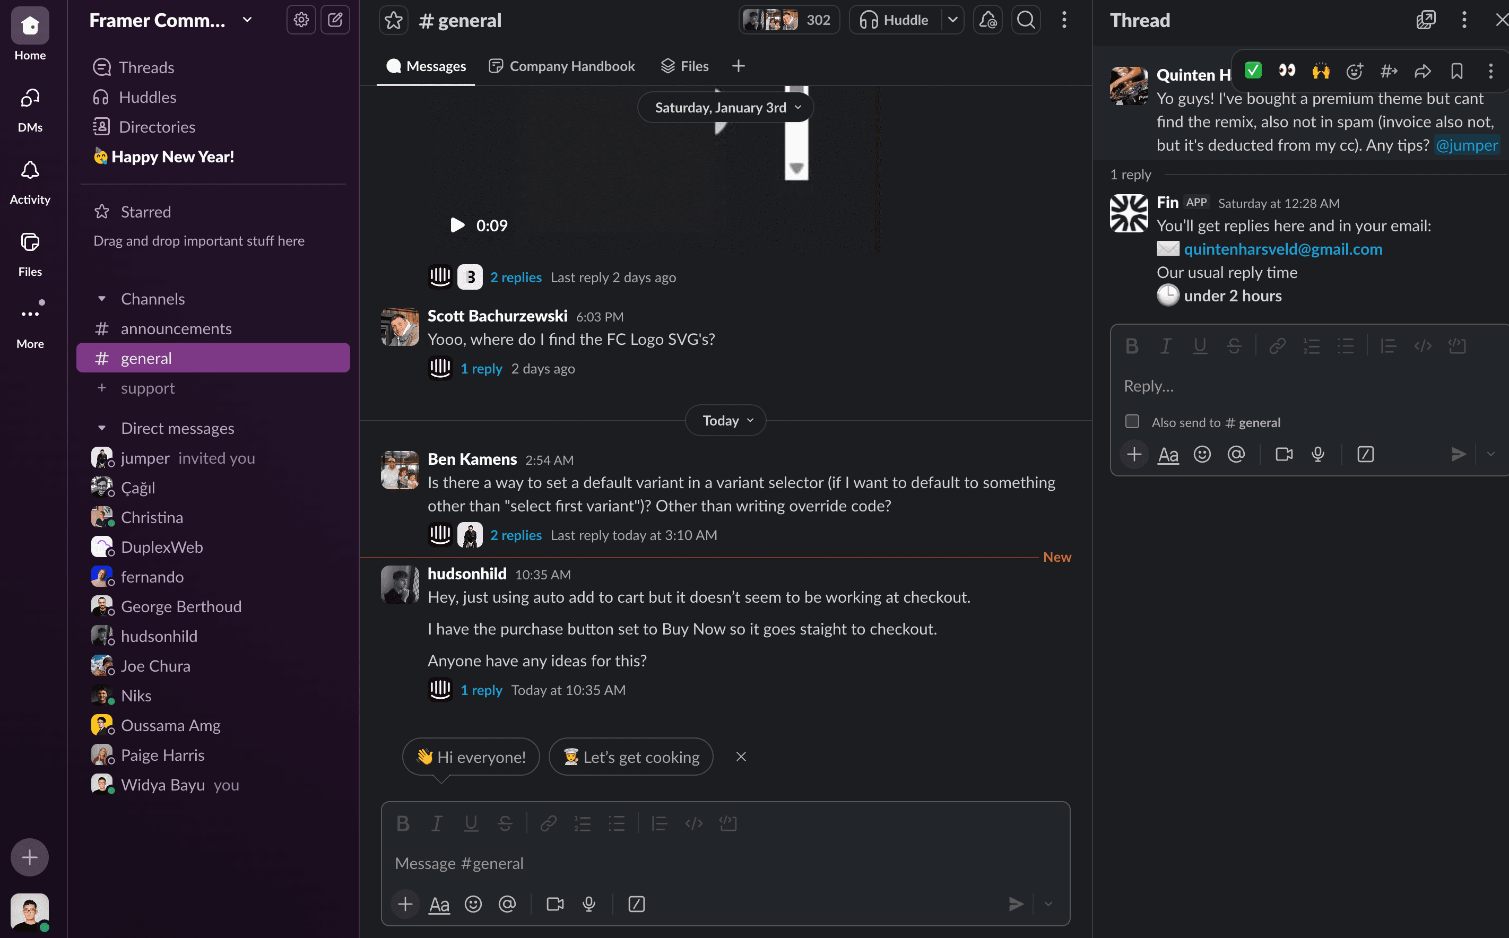The width and height of the screenshot is (1509, 938).
Task: Toggle bold formatting in the reply editor
Action: 1131,346
